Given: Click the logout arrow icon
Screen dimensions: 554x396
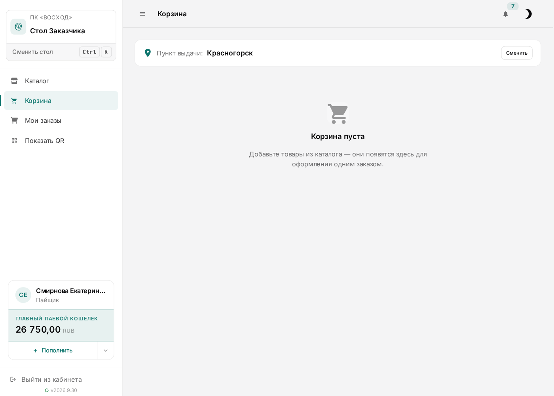Looking at the screenshot, I should 13,379.
